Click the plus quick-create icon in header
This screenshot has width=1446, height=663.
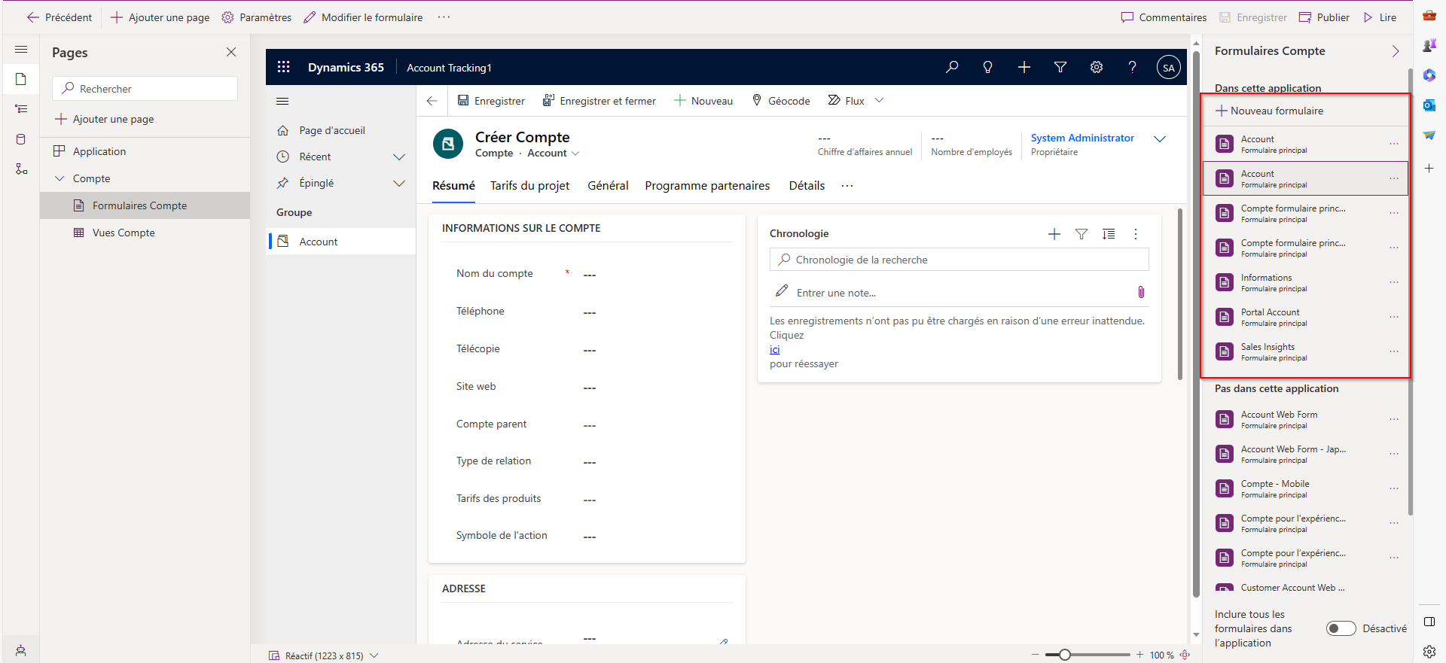click(x=1024, y=67)
